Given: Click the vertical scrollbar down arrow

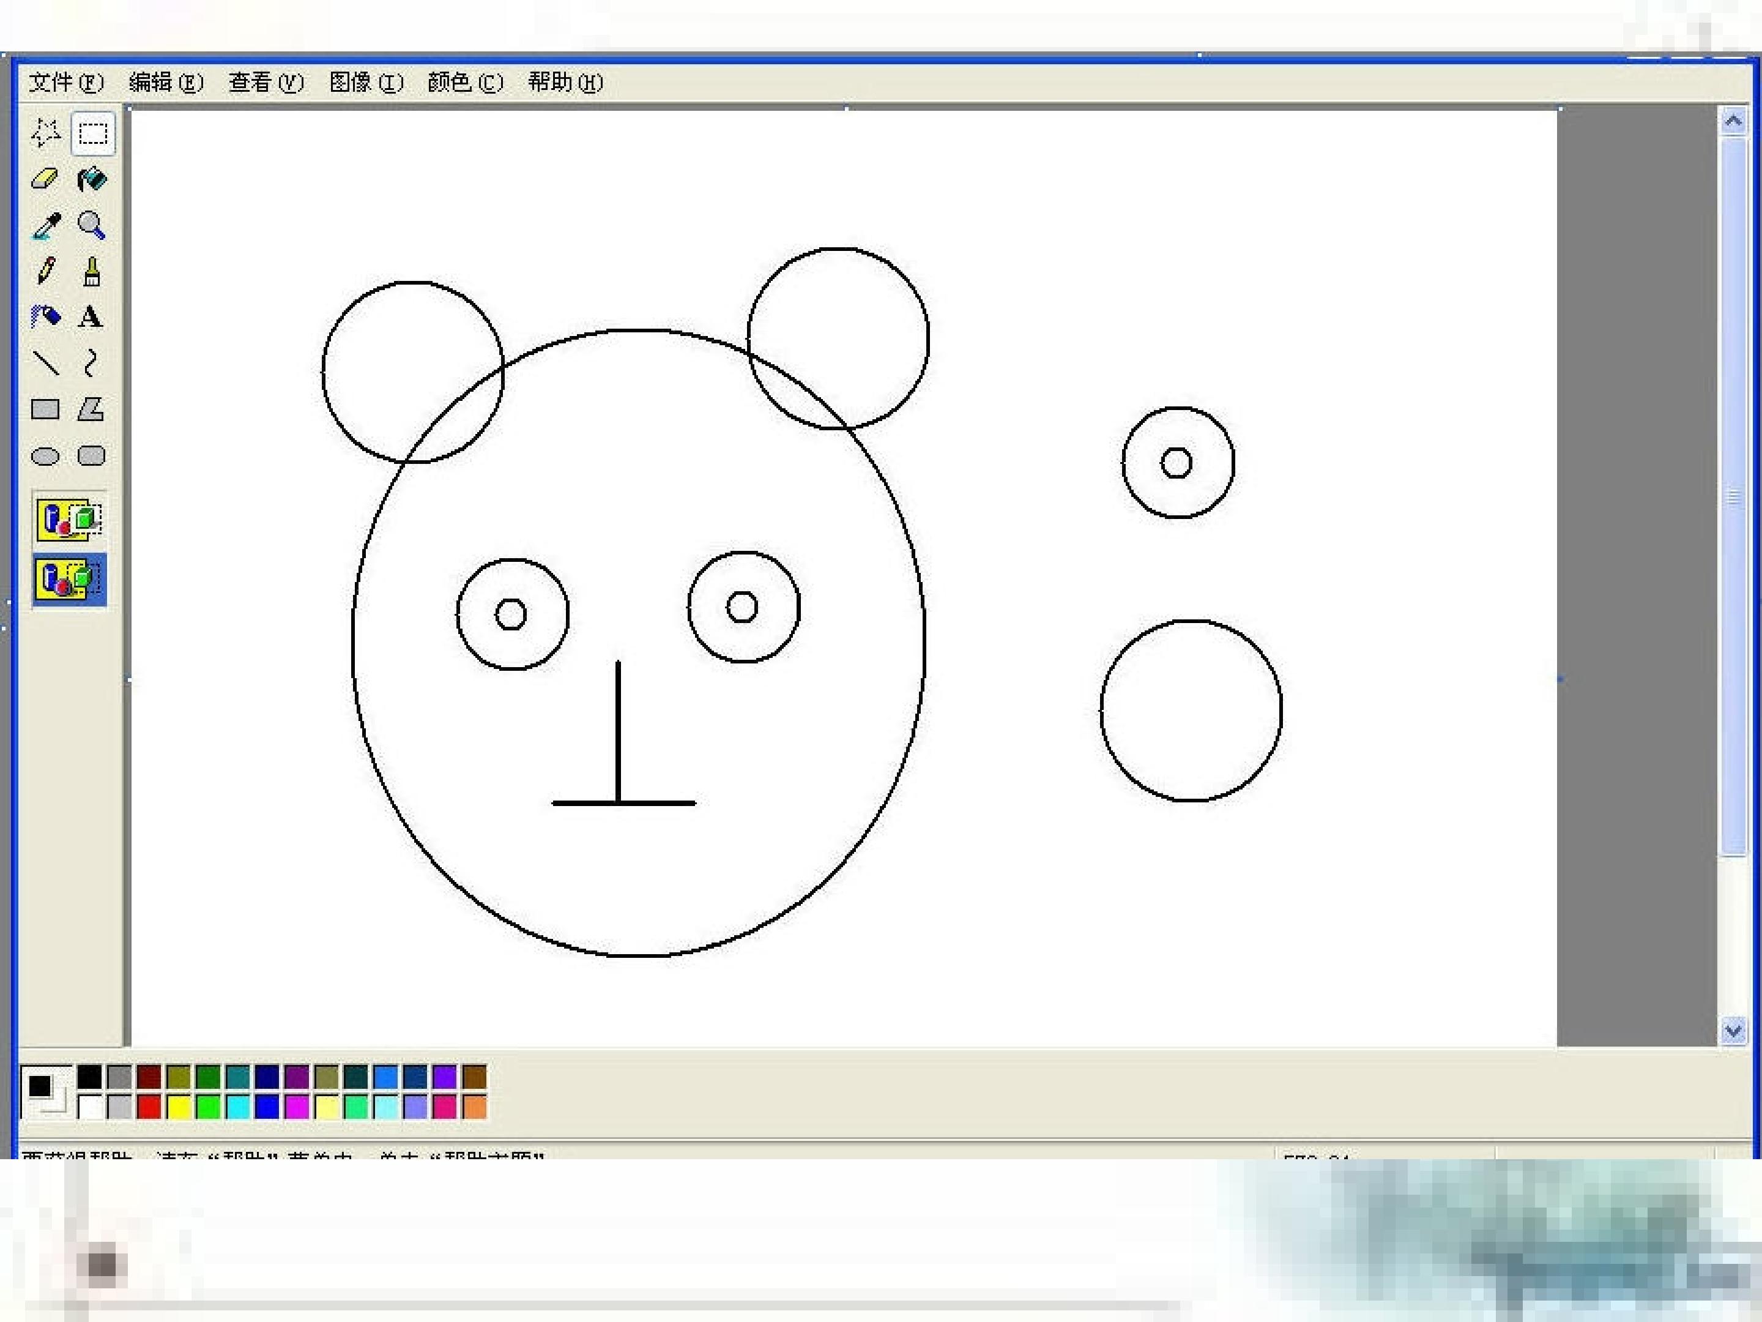Looking at the screenshot, I should 1733,1030.
